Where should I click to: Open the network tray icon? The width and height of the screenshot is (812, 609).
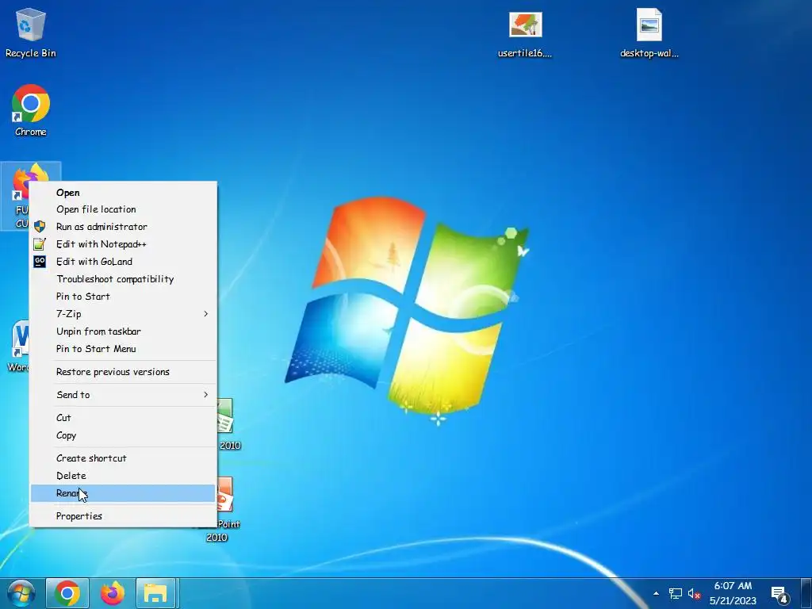[x=675, y=593]
